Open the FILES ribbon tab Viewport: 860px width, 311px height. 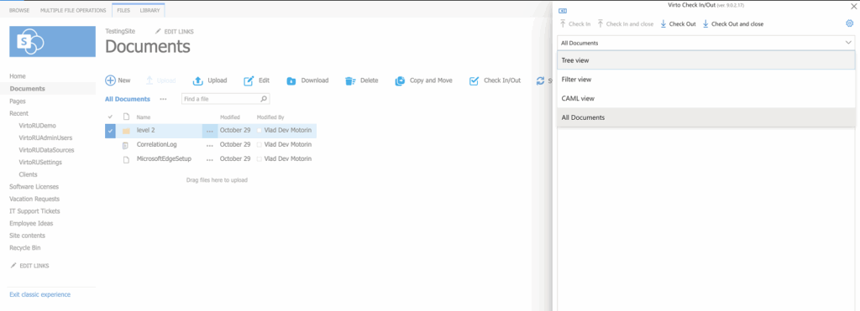(123, 10)
